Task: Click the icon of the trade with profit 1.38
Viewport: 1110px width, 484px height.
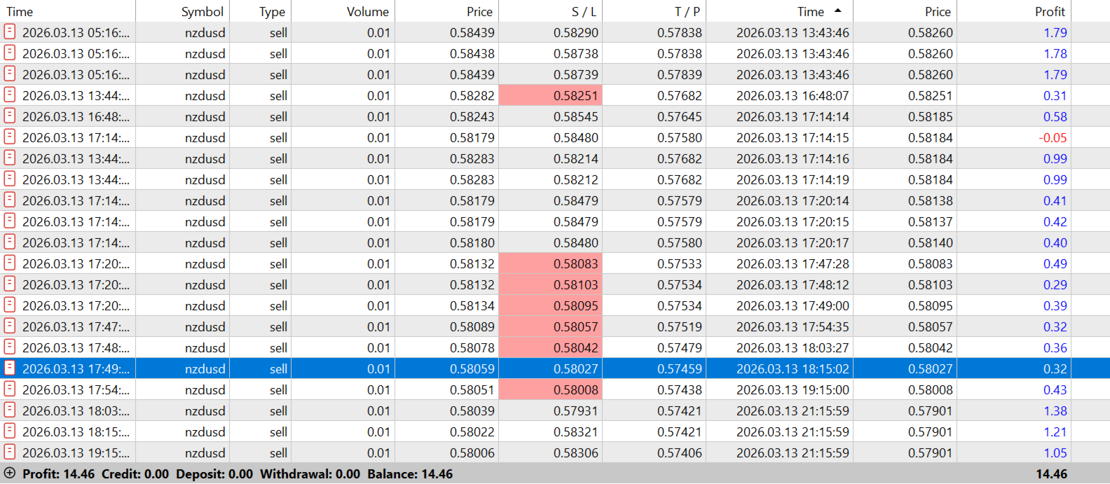Action: [10, 410]
